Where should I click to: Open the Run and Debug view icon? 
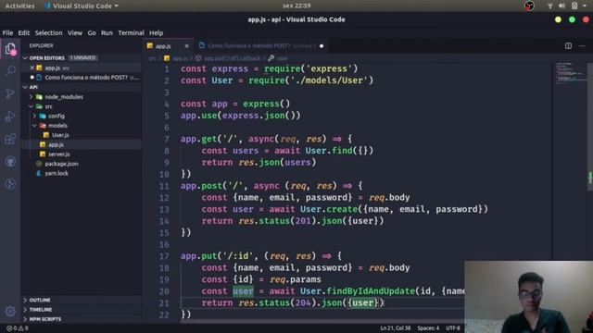(x=10, y=117)
